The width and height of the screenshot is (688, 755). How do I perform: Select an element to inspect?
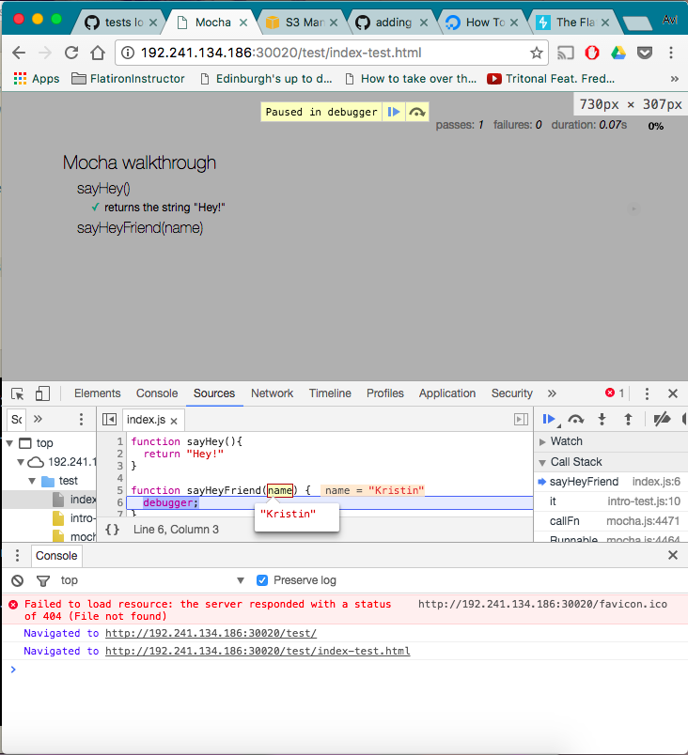(18, 393)
